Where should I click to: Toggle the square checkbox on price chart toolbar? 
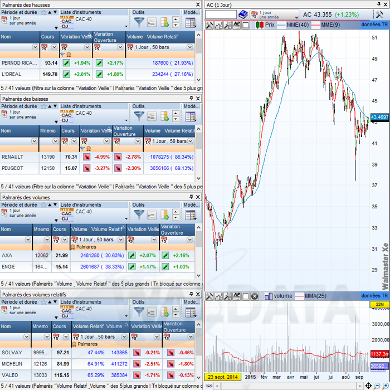(x=246, y=25)
